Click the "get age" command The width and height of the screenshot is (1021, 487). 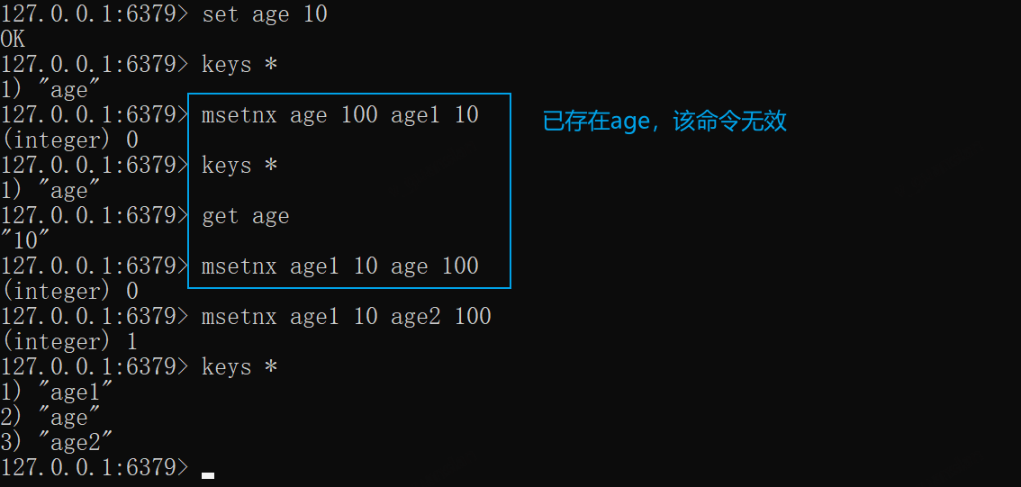click(245, 216)
